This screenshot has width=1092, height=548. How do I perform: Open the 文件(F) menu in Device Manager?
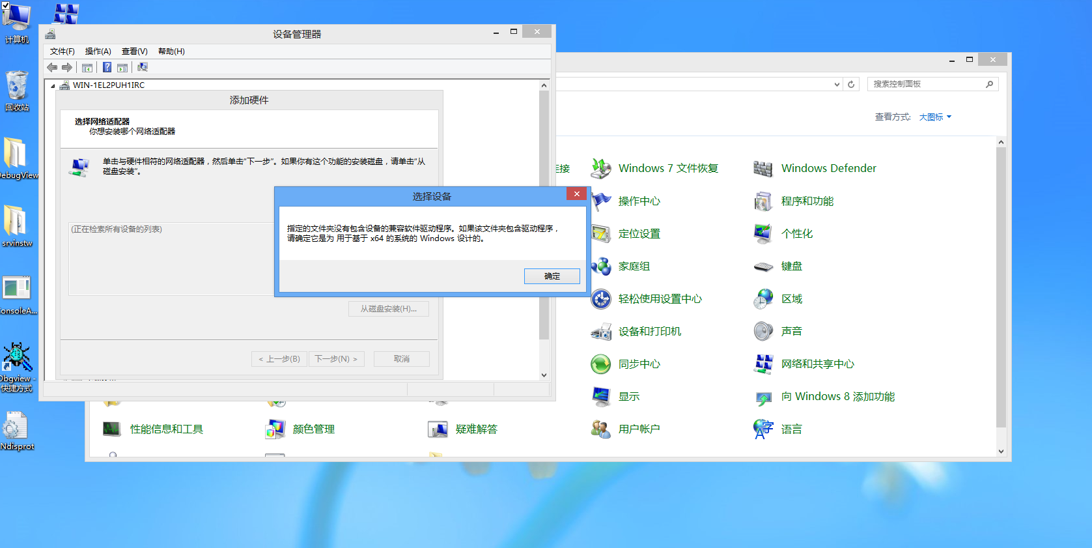[63, 51]
